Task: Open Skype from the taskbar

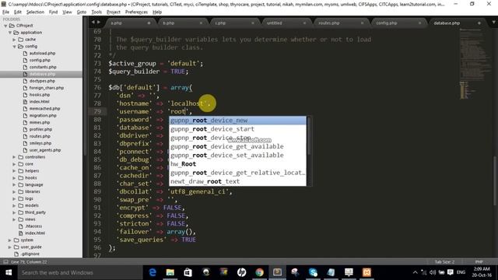Action: (313, 272)
